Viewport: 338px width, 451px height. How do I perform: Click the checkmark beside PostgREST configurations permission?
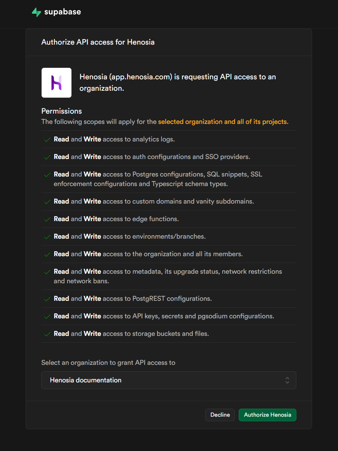click(x=47, y=299)
